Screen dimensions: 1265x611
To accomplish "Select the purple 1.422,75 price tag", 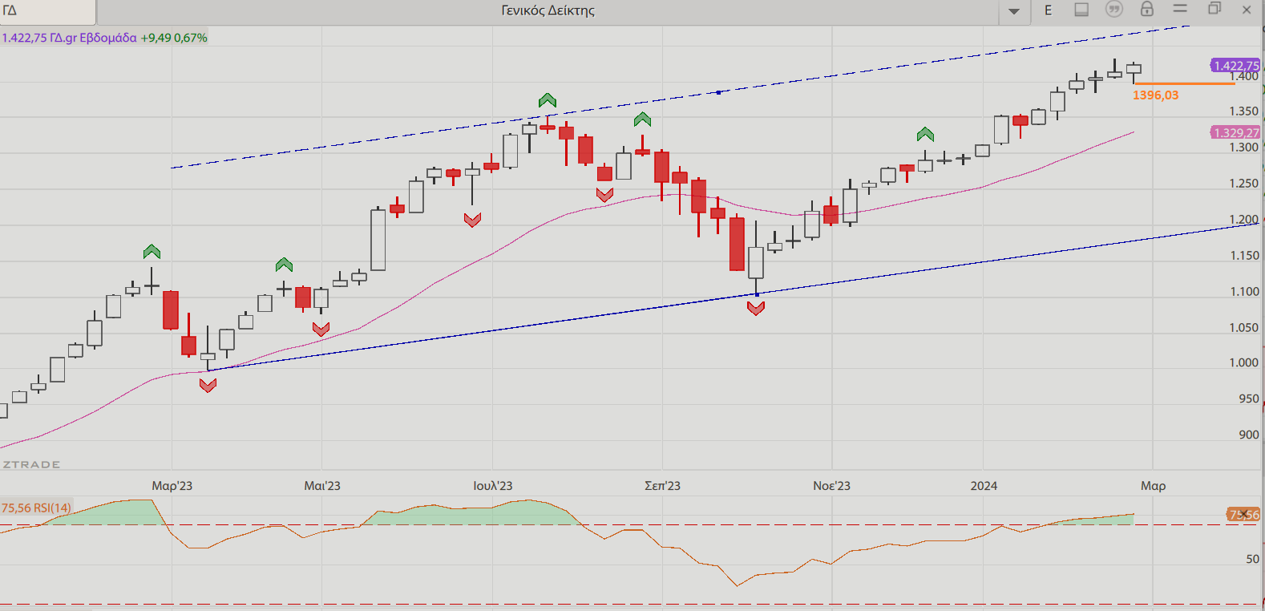I will [1235, 66].
